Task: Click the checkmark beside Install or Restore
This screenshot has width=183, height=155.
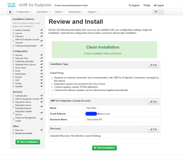Action: click(x=42, y=30)
